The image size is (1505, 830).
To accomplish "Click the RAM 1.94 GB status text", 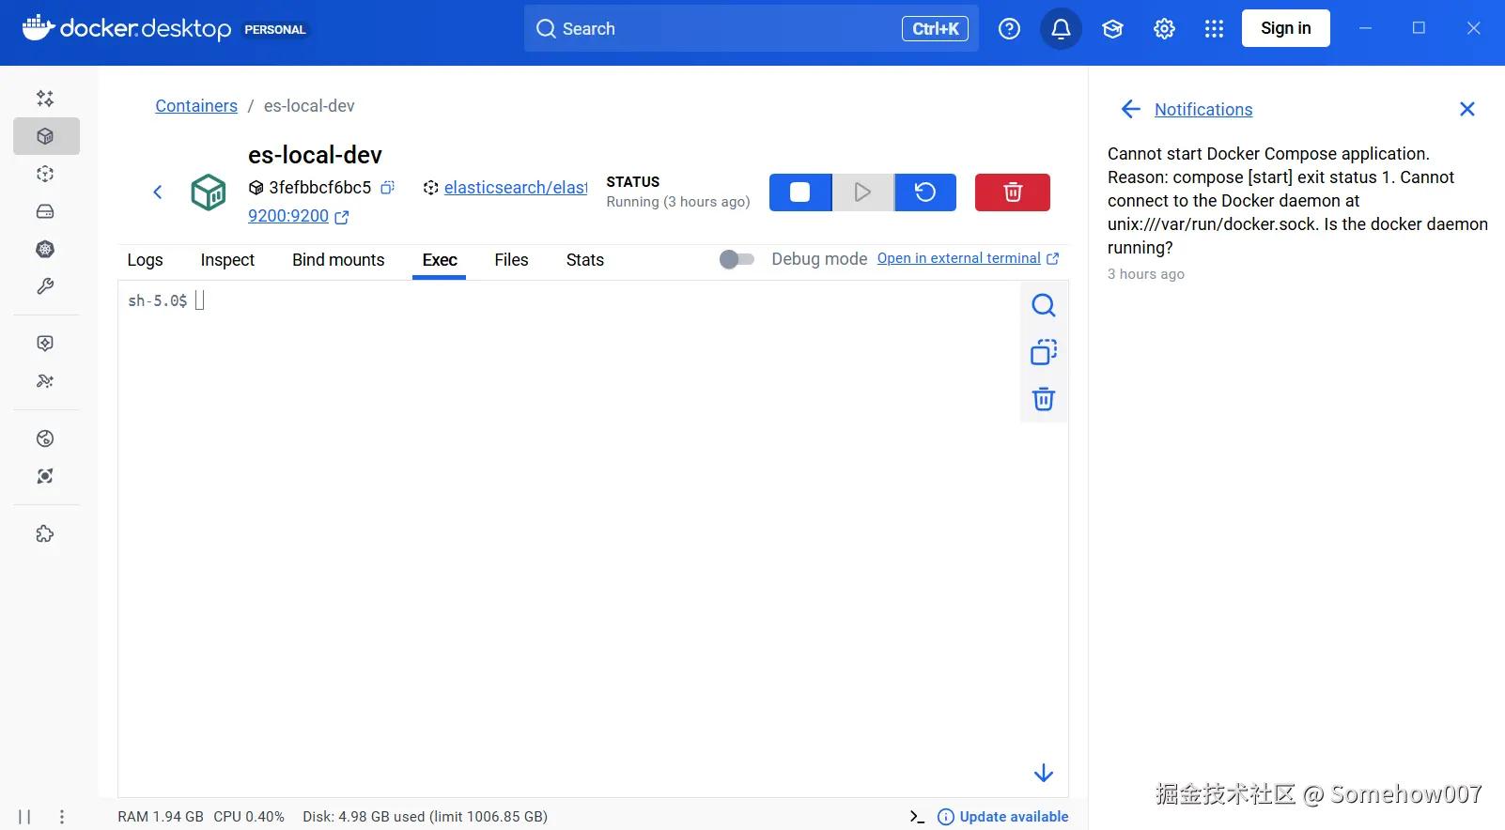I will pyautogui.click(x=161, y=817).
